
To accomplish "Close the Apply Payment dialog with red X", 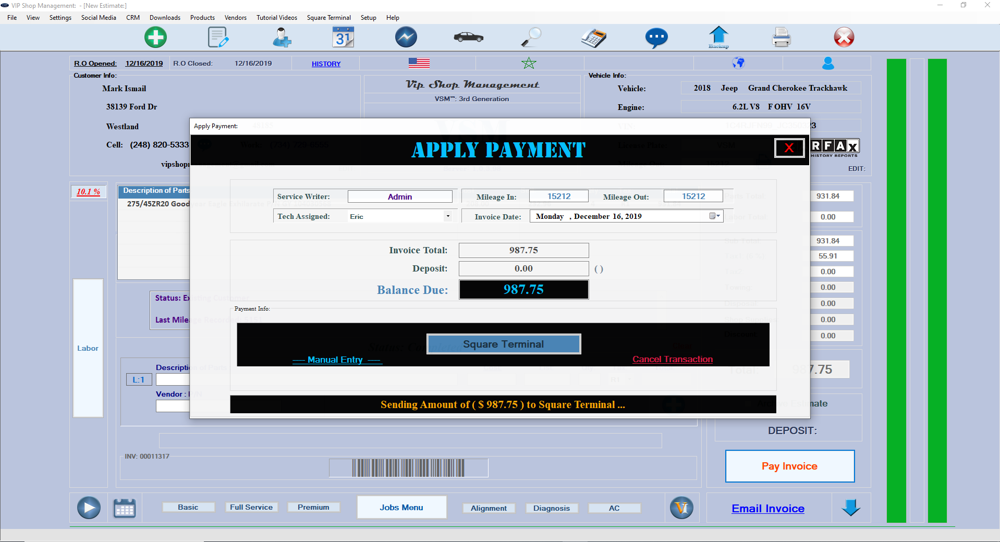I will [x=789, y=148].
